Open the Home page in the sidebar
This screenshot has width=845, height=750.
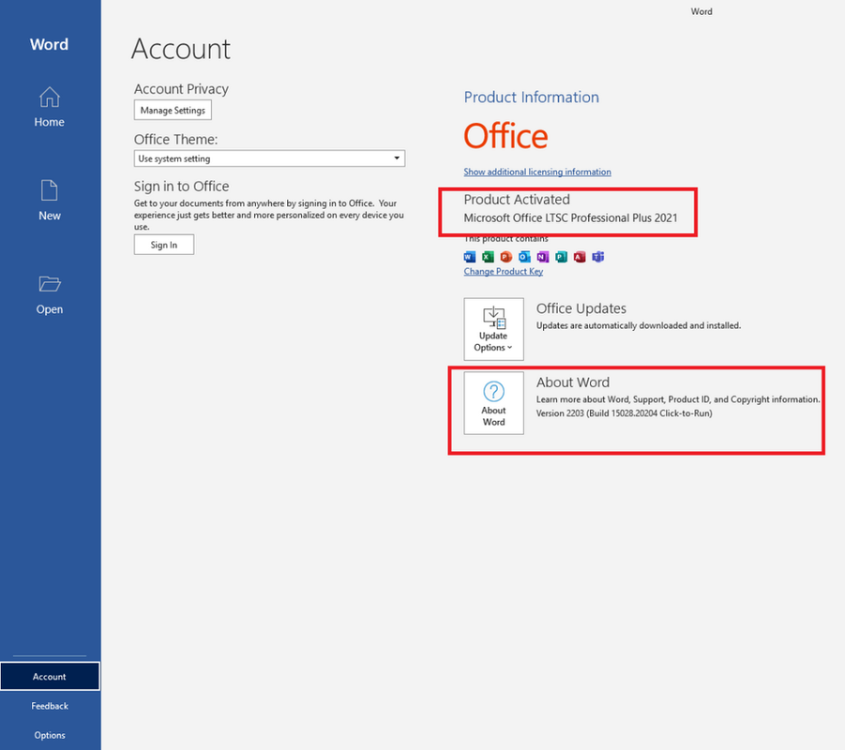coord(49,107)
